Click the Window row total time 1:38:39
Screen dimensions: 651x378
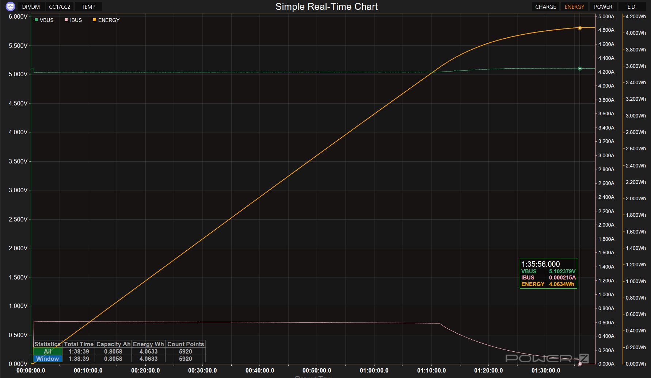tap(79, 359)
